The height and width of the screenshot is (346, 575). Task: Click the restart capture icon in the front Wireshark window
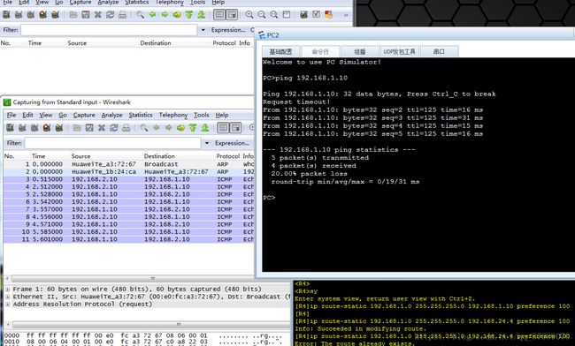(59, 128)
